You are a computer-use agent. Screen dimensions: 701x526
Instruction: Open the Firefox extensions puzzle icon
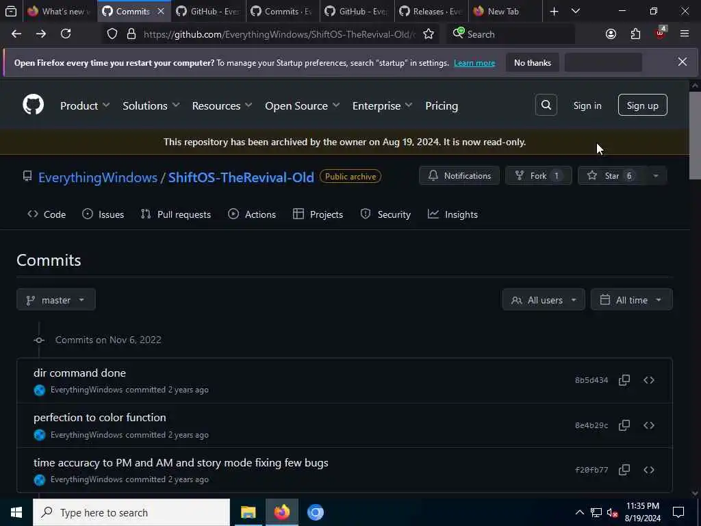[x=635, y=34]
